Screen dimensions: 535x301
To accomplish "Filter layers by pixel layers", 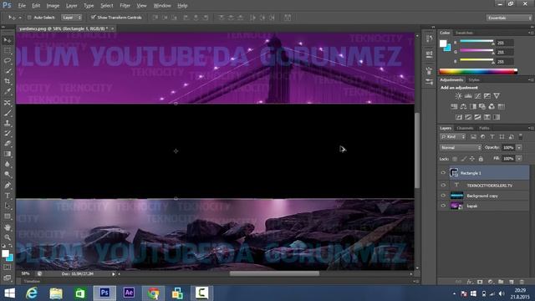I will point(473,137).
